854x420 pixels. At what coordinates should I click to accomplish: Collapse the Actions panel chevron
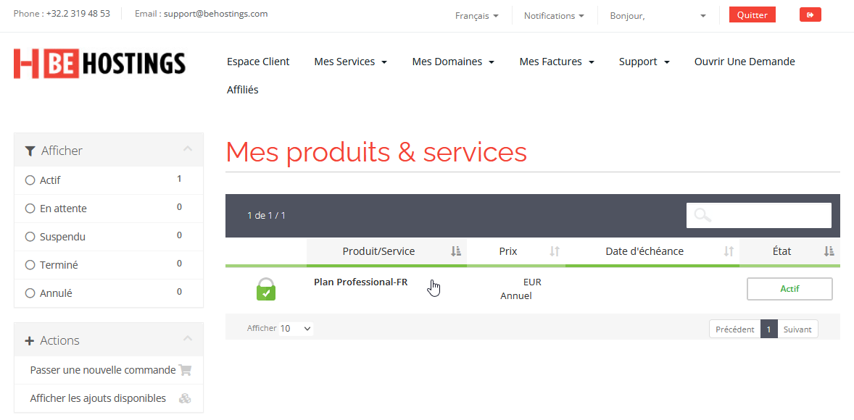pyautogui.click(x=188, y=338)
